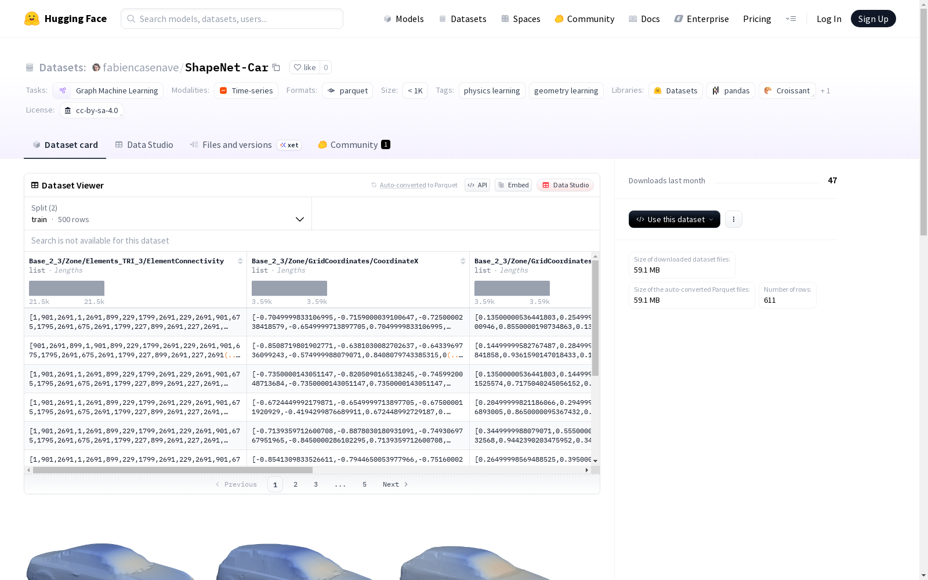Viewport: 928px width, 580px height.
Task: Open Enterprise in the top navigation
Action: (x=701, y=19)
